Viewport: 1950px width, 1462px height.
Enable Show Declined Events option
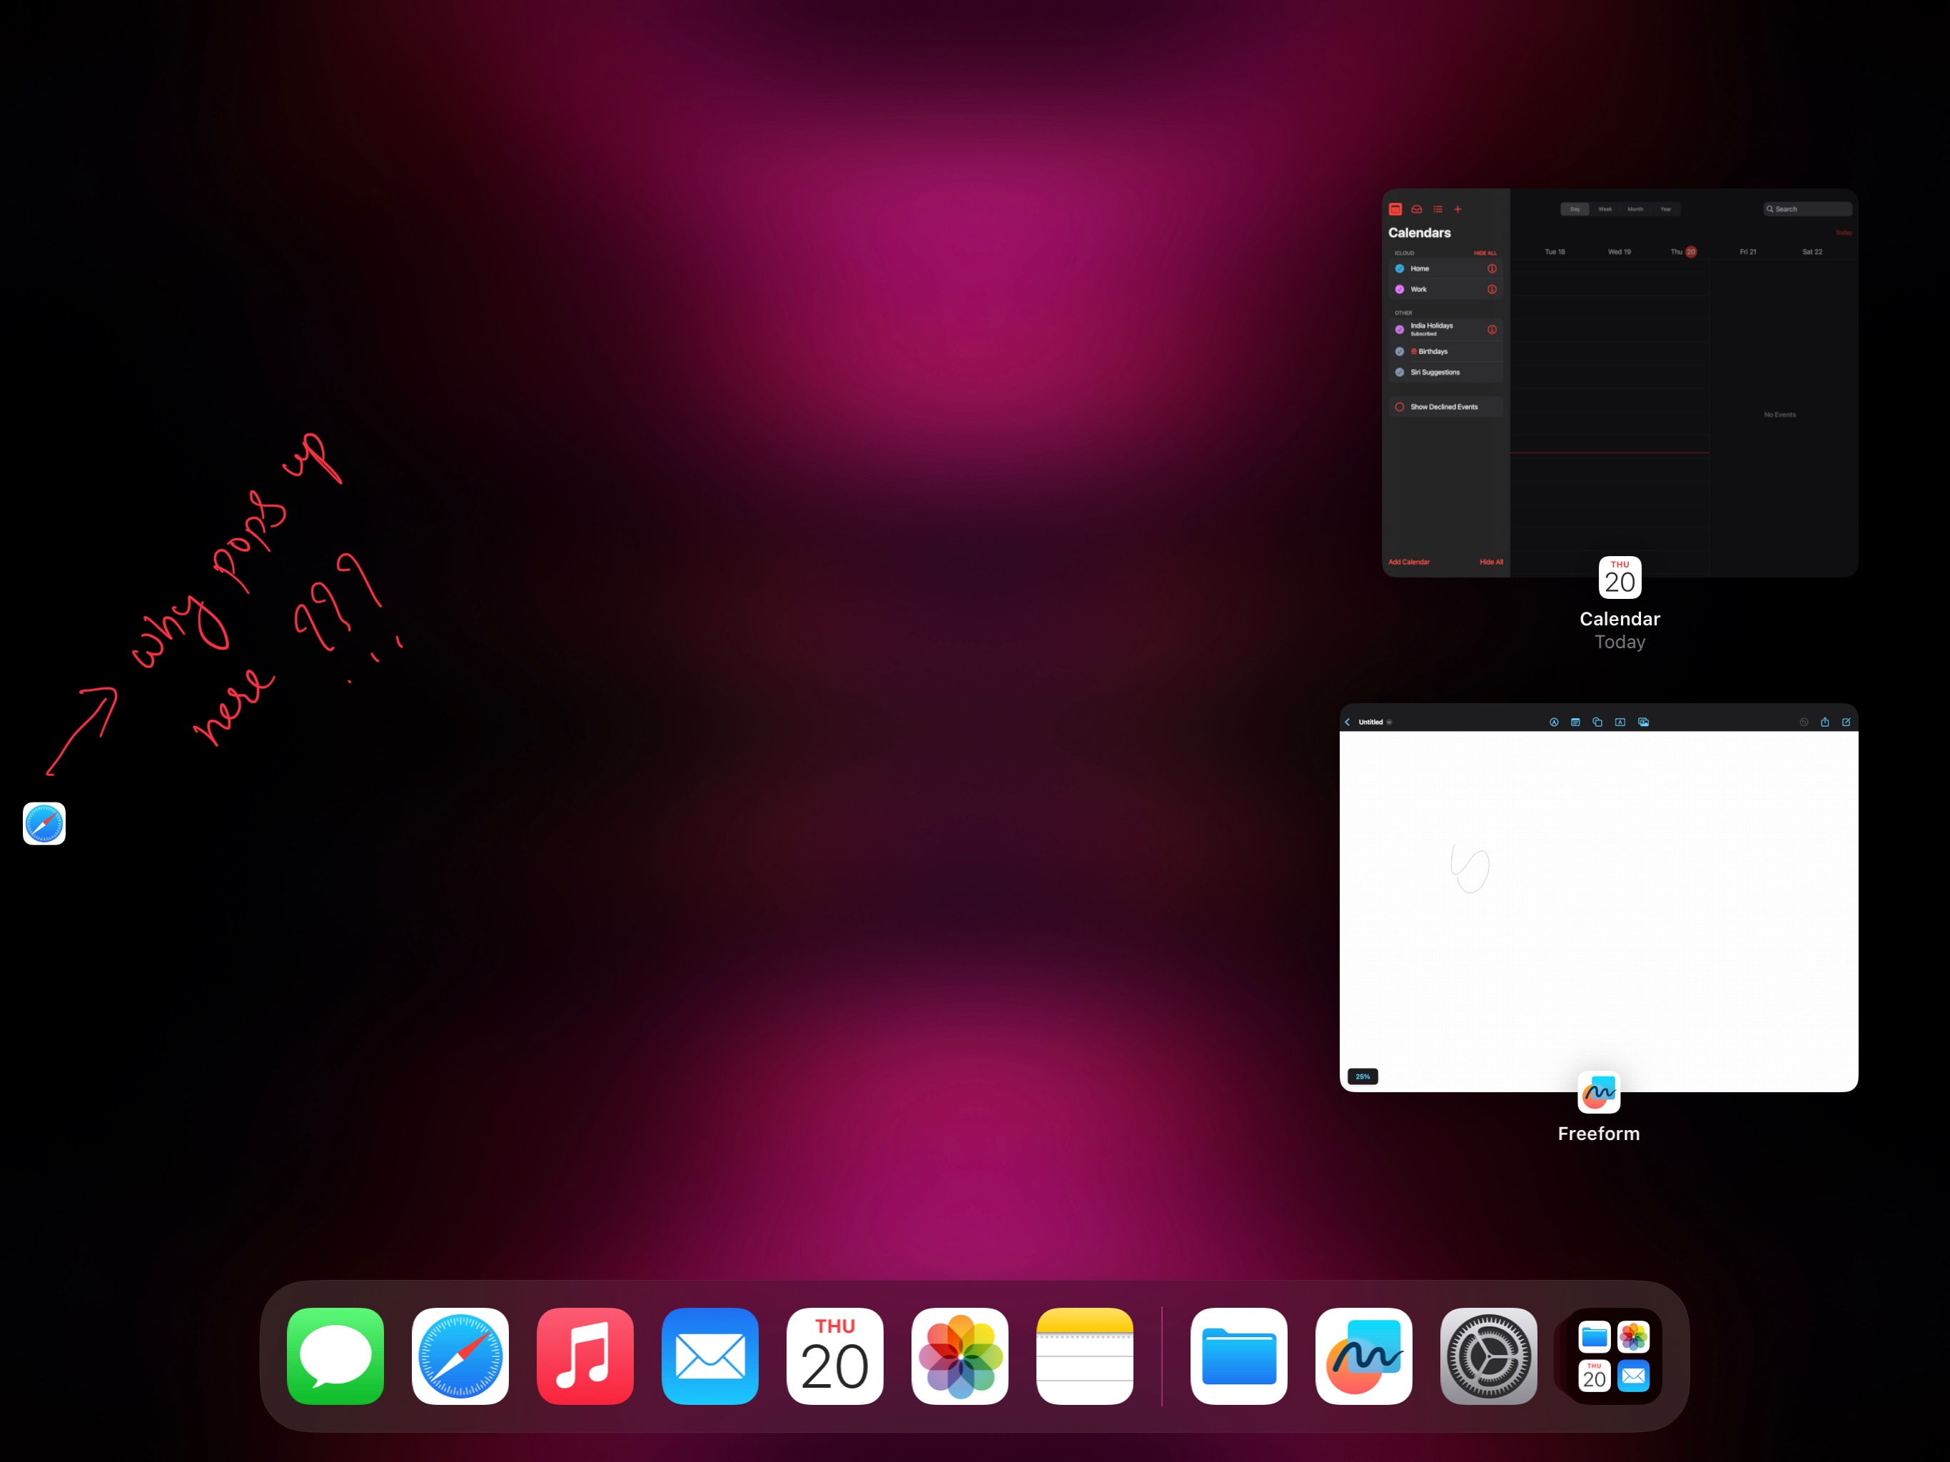[x=1400, y=408]
